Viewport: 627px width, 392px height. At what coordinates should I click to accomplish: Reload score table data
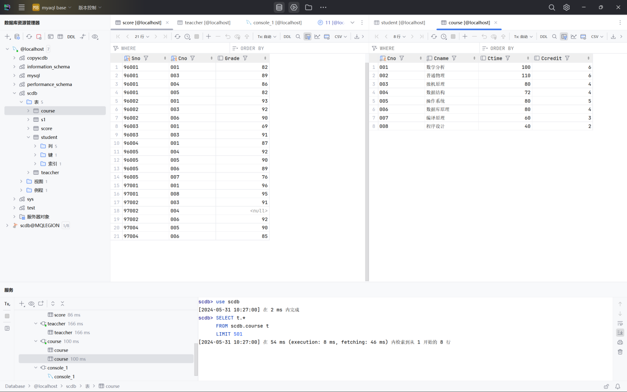[177, 37]
